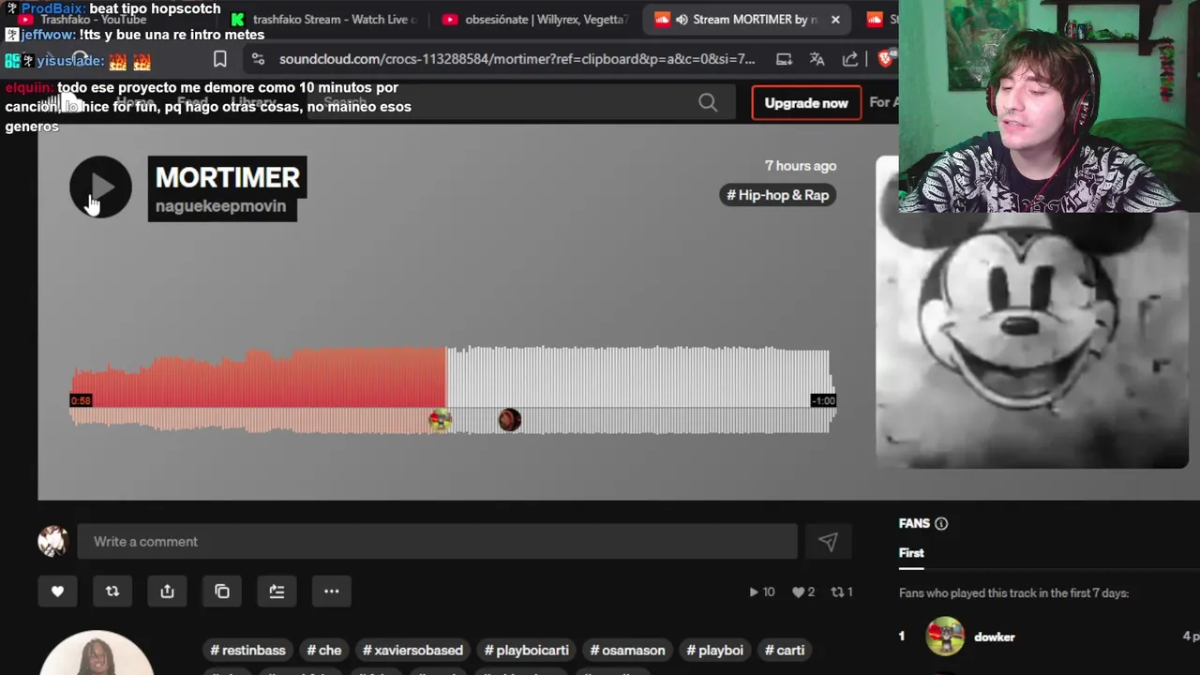Close the Stream MORTIMER browser tab
The width and height of the screenshot is (1200, 675).
pos(835,19)
